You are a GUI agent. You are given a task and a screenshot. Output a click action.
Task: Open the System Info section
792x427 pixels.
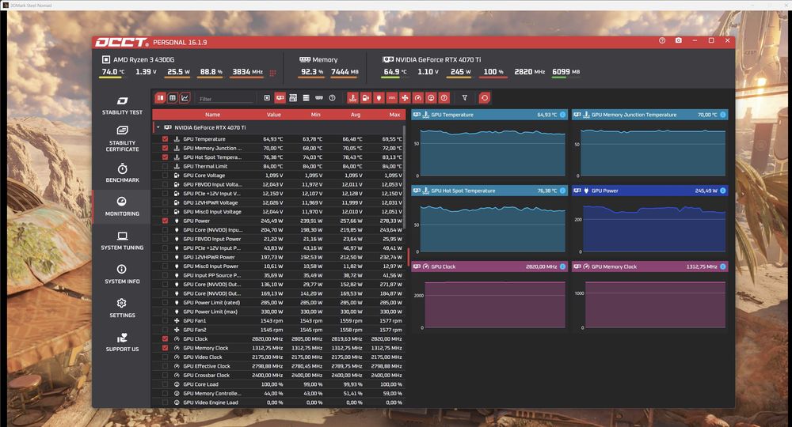(122, 274)
